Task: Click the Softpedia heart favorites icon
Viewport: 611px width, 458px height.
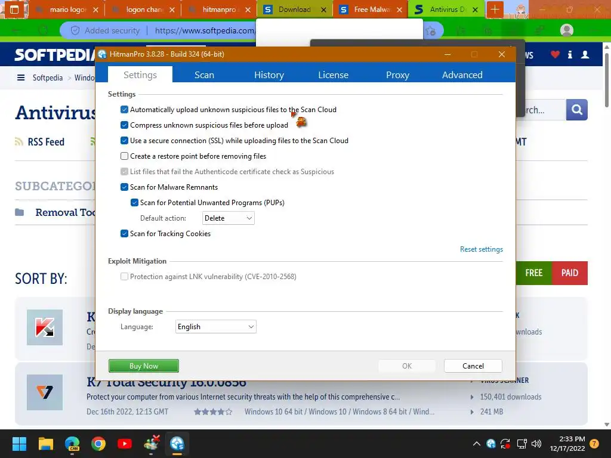Action: pos(556,54)
